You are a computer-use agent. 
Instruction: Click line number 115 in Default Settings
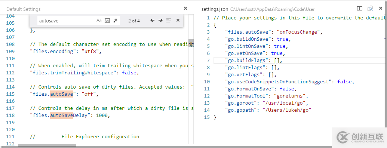[x=10, y=94]
